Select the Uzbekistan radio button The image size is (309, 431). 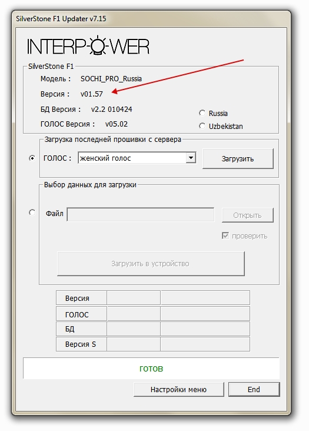[202, 126]
